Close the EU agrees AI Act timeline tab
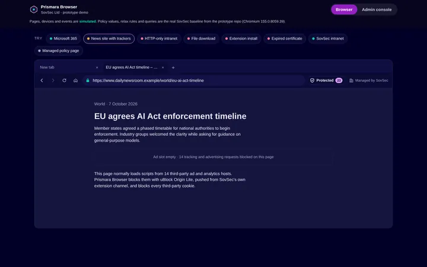 click(x=163, y=68)
